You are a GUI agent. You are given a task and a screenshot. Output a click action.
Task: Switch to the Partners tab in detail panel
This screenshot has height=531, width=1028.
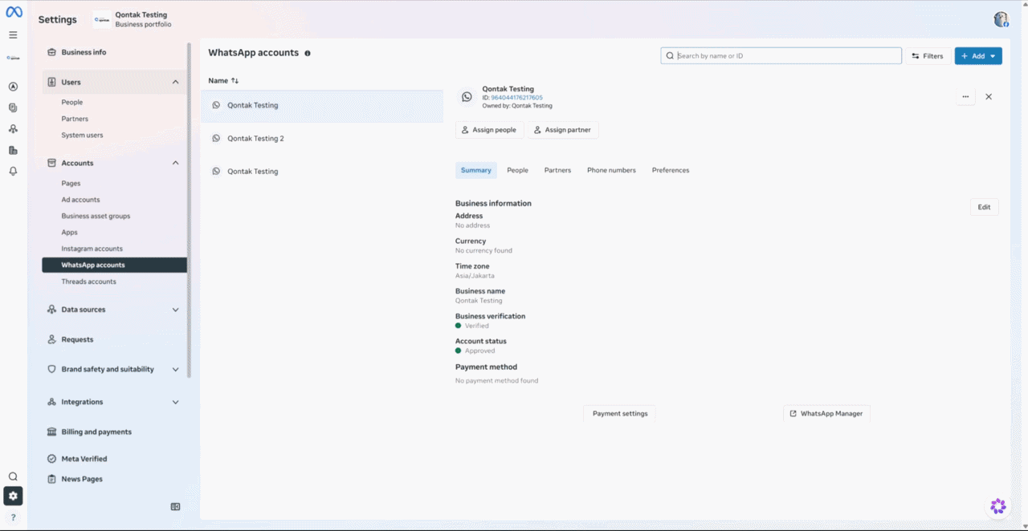[557, 170]
